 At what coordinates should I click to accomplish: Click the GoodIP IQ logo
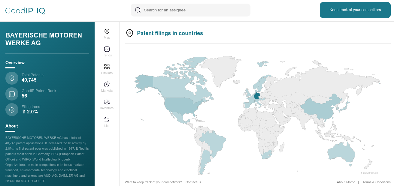tap(25, 11)
